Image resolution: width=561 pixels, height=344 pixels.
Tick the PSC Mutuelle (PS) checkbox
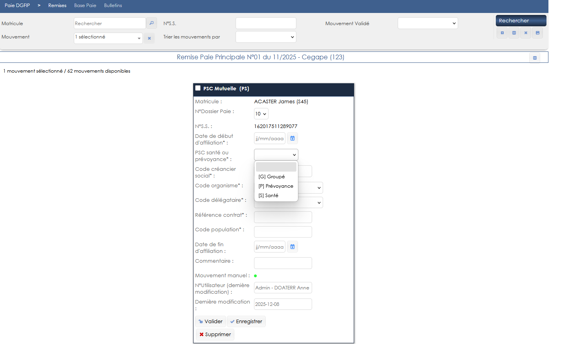198,88
